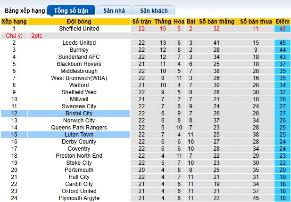This screenshot has height=202, width=291.
Task: Click the Số bàn thua column header
Action: (256, 22)
